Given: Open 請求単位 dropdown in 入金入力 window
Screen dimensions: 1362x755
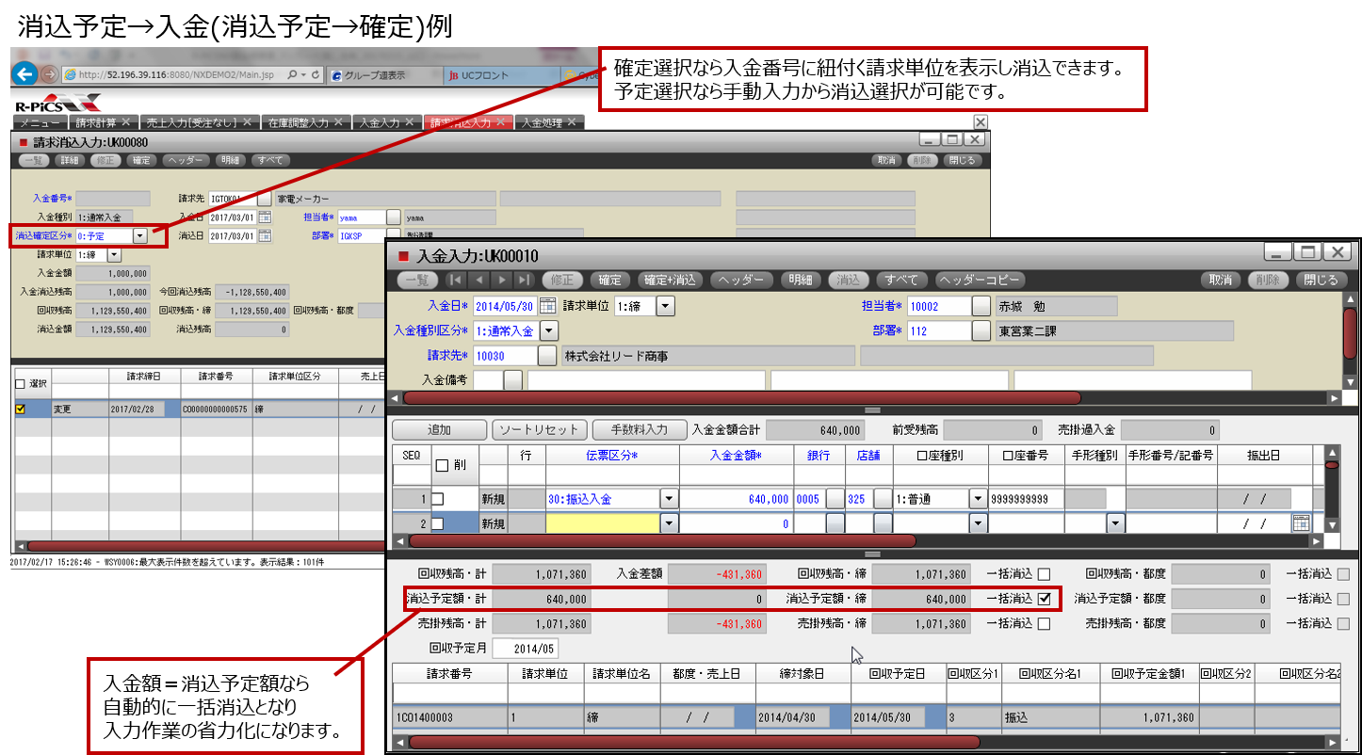Looking at the screenshot, I should pos(665,306).
